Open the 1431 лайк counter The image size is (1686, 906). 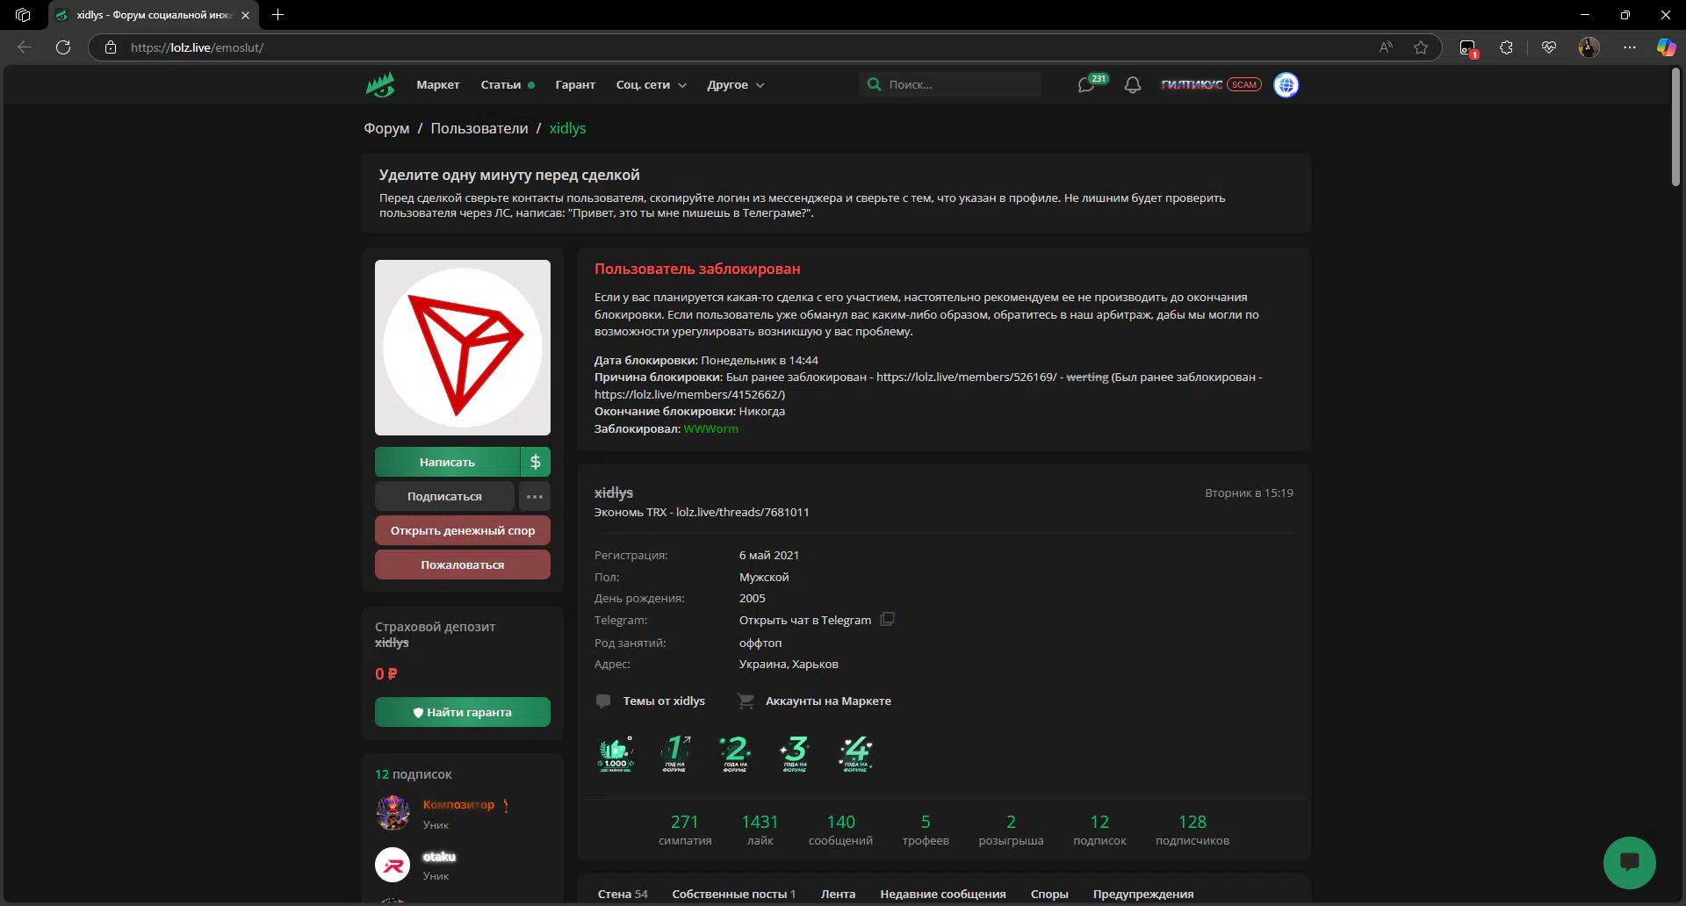click(760, 830)
